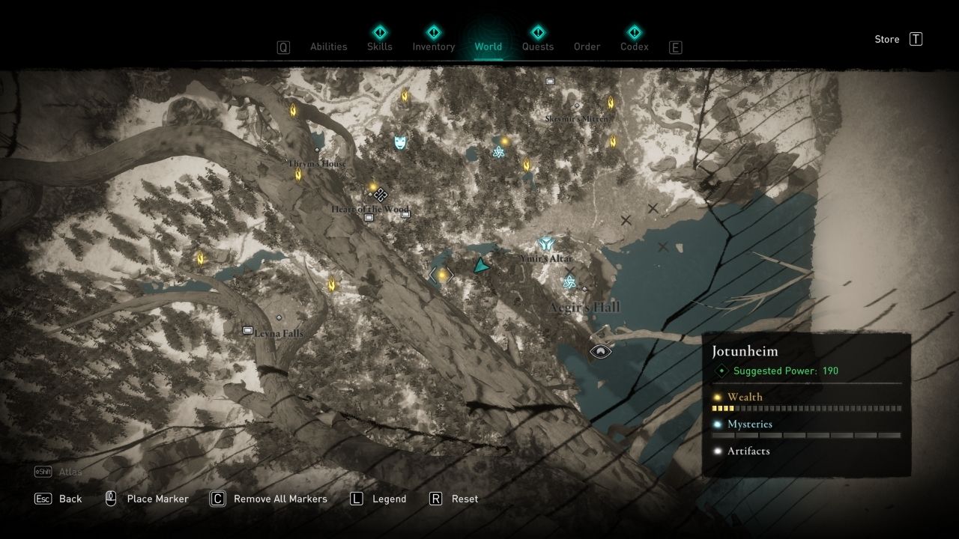Open the Codex tab
Viewport: 959px width, 539px height.
tap(634, 46)
